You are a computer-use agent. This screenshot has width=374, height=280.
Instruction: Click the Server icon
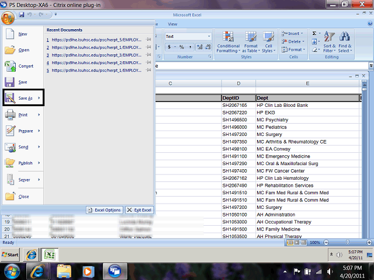[x=11, y=180]
